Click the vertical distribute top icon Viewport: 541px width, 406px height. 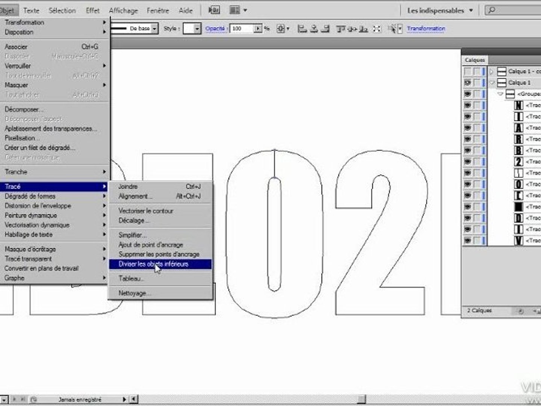(341, 29)
